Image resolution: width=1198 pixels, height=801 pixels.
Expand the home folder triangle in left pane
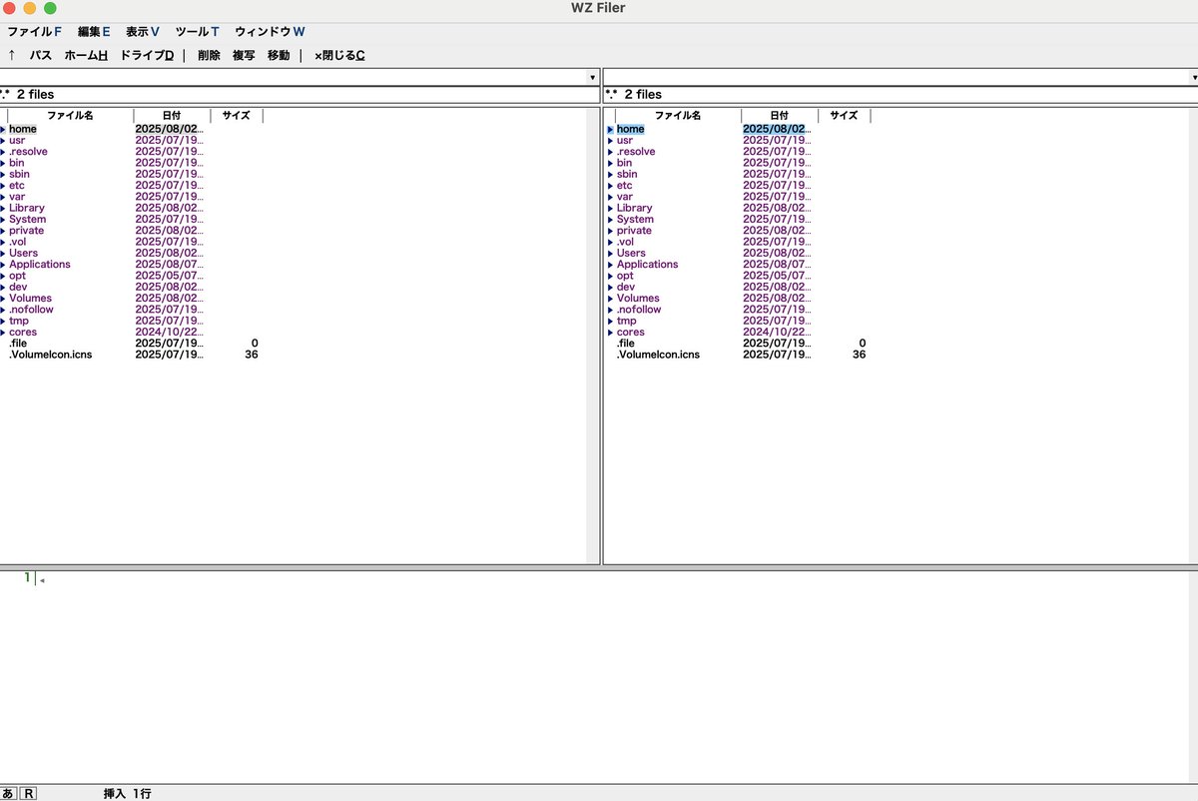3,130
